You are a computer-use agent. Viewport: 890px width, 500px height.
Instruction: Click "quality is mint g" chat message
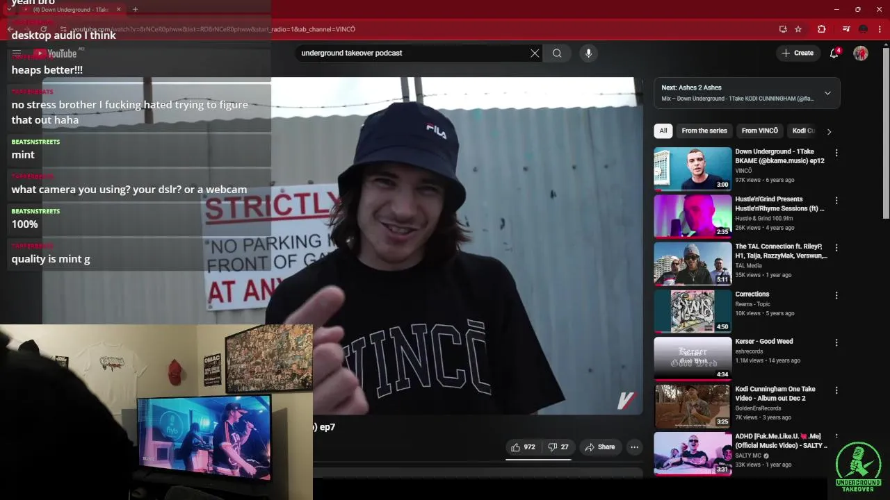[51, 259]
